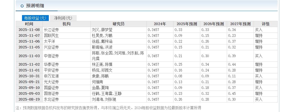Click 2025 forecast 0.08 for 申万宏源
Viewport: 287px width, 112px height.
pyautogui.click(x=178, y=76)
